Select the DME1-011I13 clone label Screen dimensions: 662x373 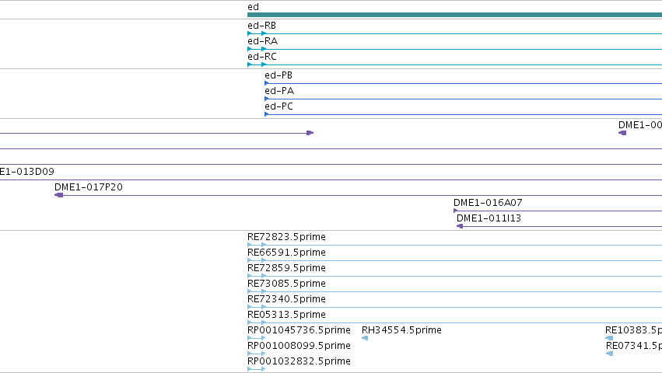tap(489, 218)
